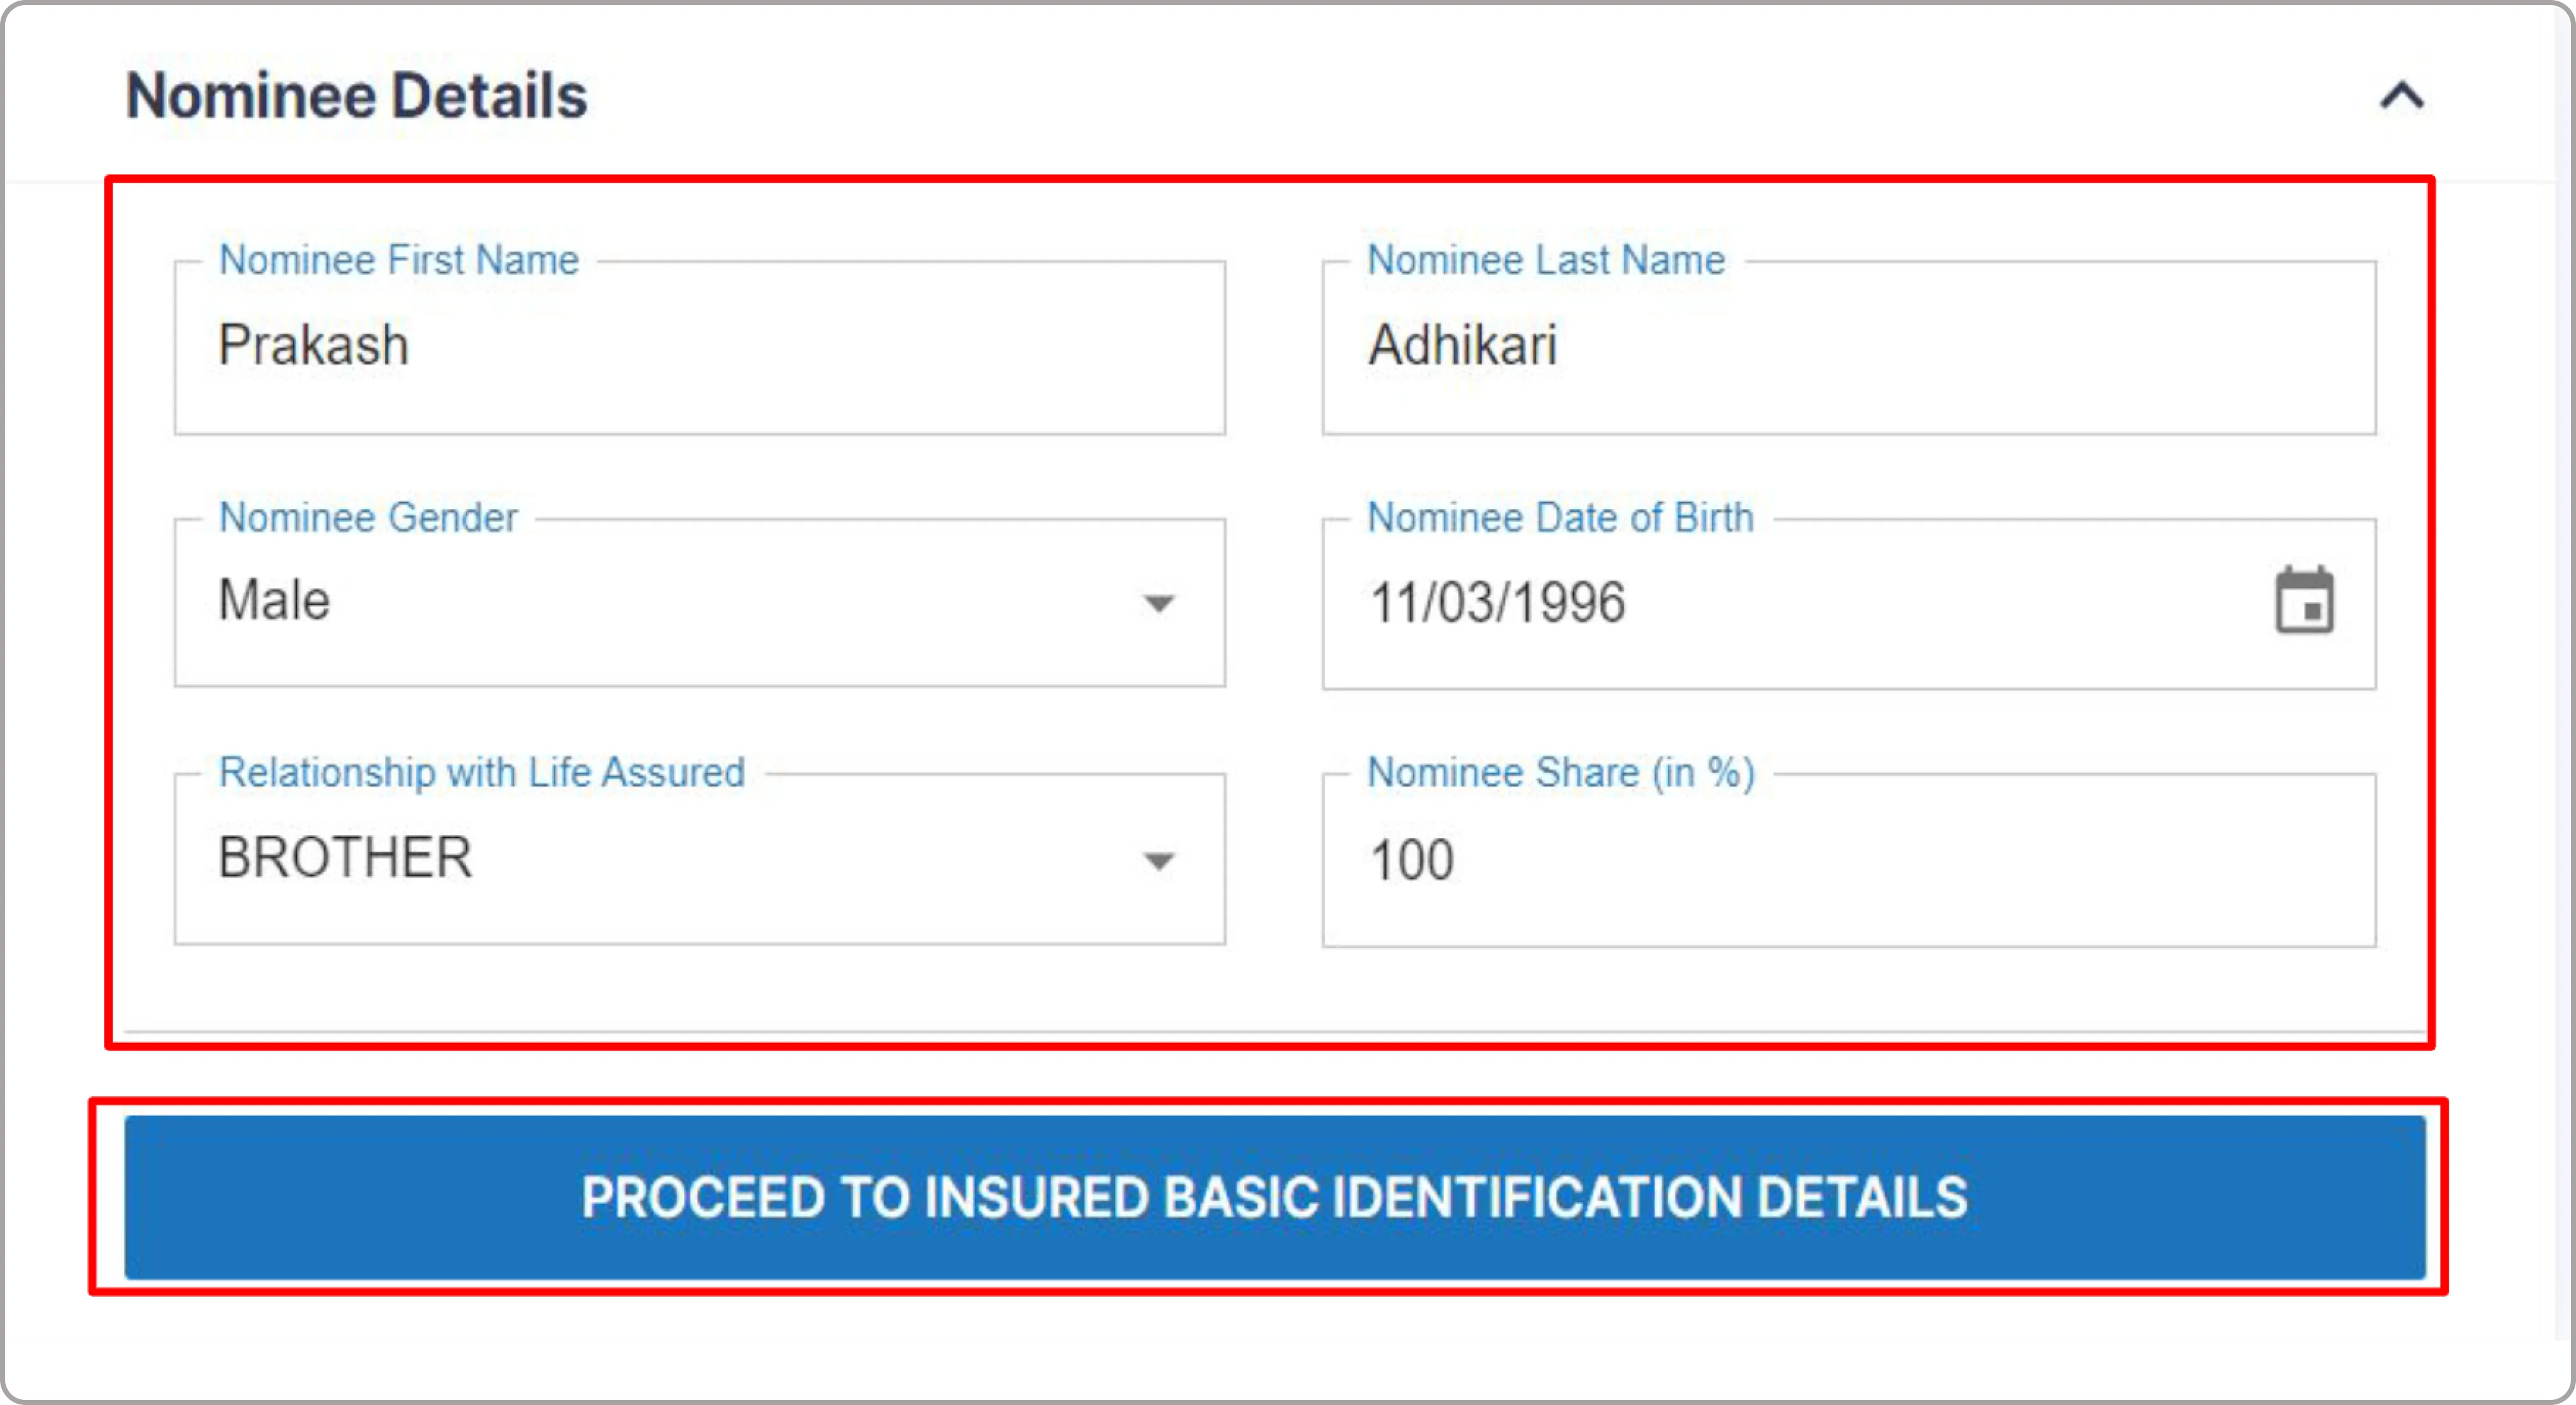Click the Nominee Last Name field
The image size is (2576, 1405).
tap(1849, 348)
